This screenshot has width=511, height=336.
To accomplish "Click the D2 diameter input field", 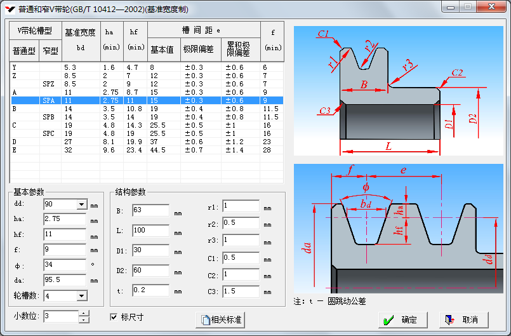I will [x=150, y=271].
